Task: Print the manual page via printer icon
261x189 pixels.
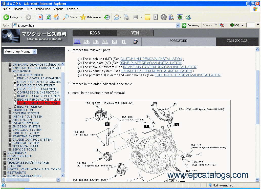Action: tap(135, 41)
